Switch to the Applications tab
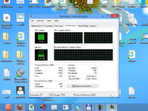 coord(37,26)
